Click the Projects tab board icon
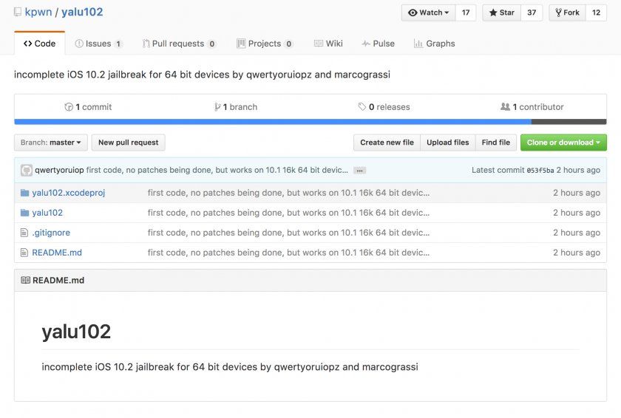The width and height of the screenshot is (621, 418). (241, 44)
